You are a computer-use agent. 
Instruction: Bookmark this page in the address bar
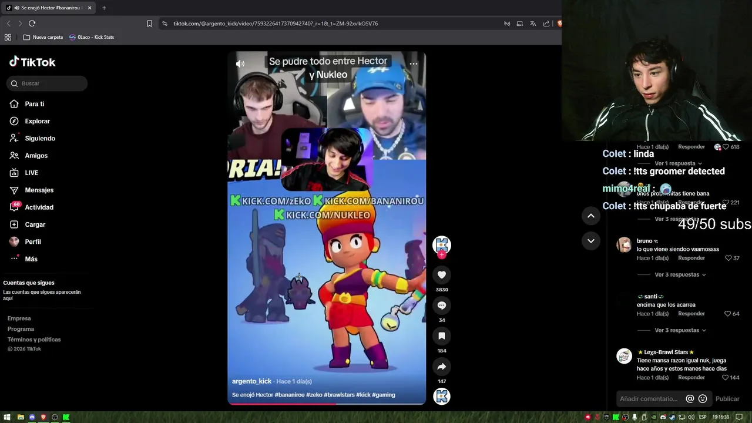pos(149,23)
